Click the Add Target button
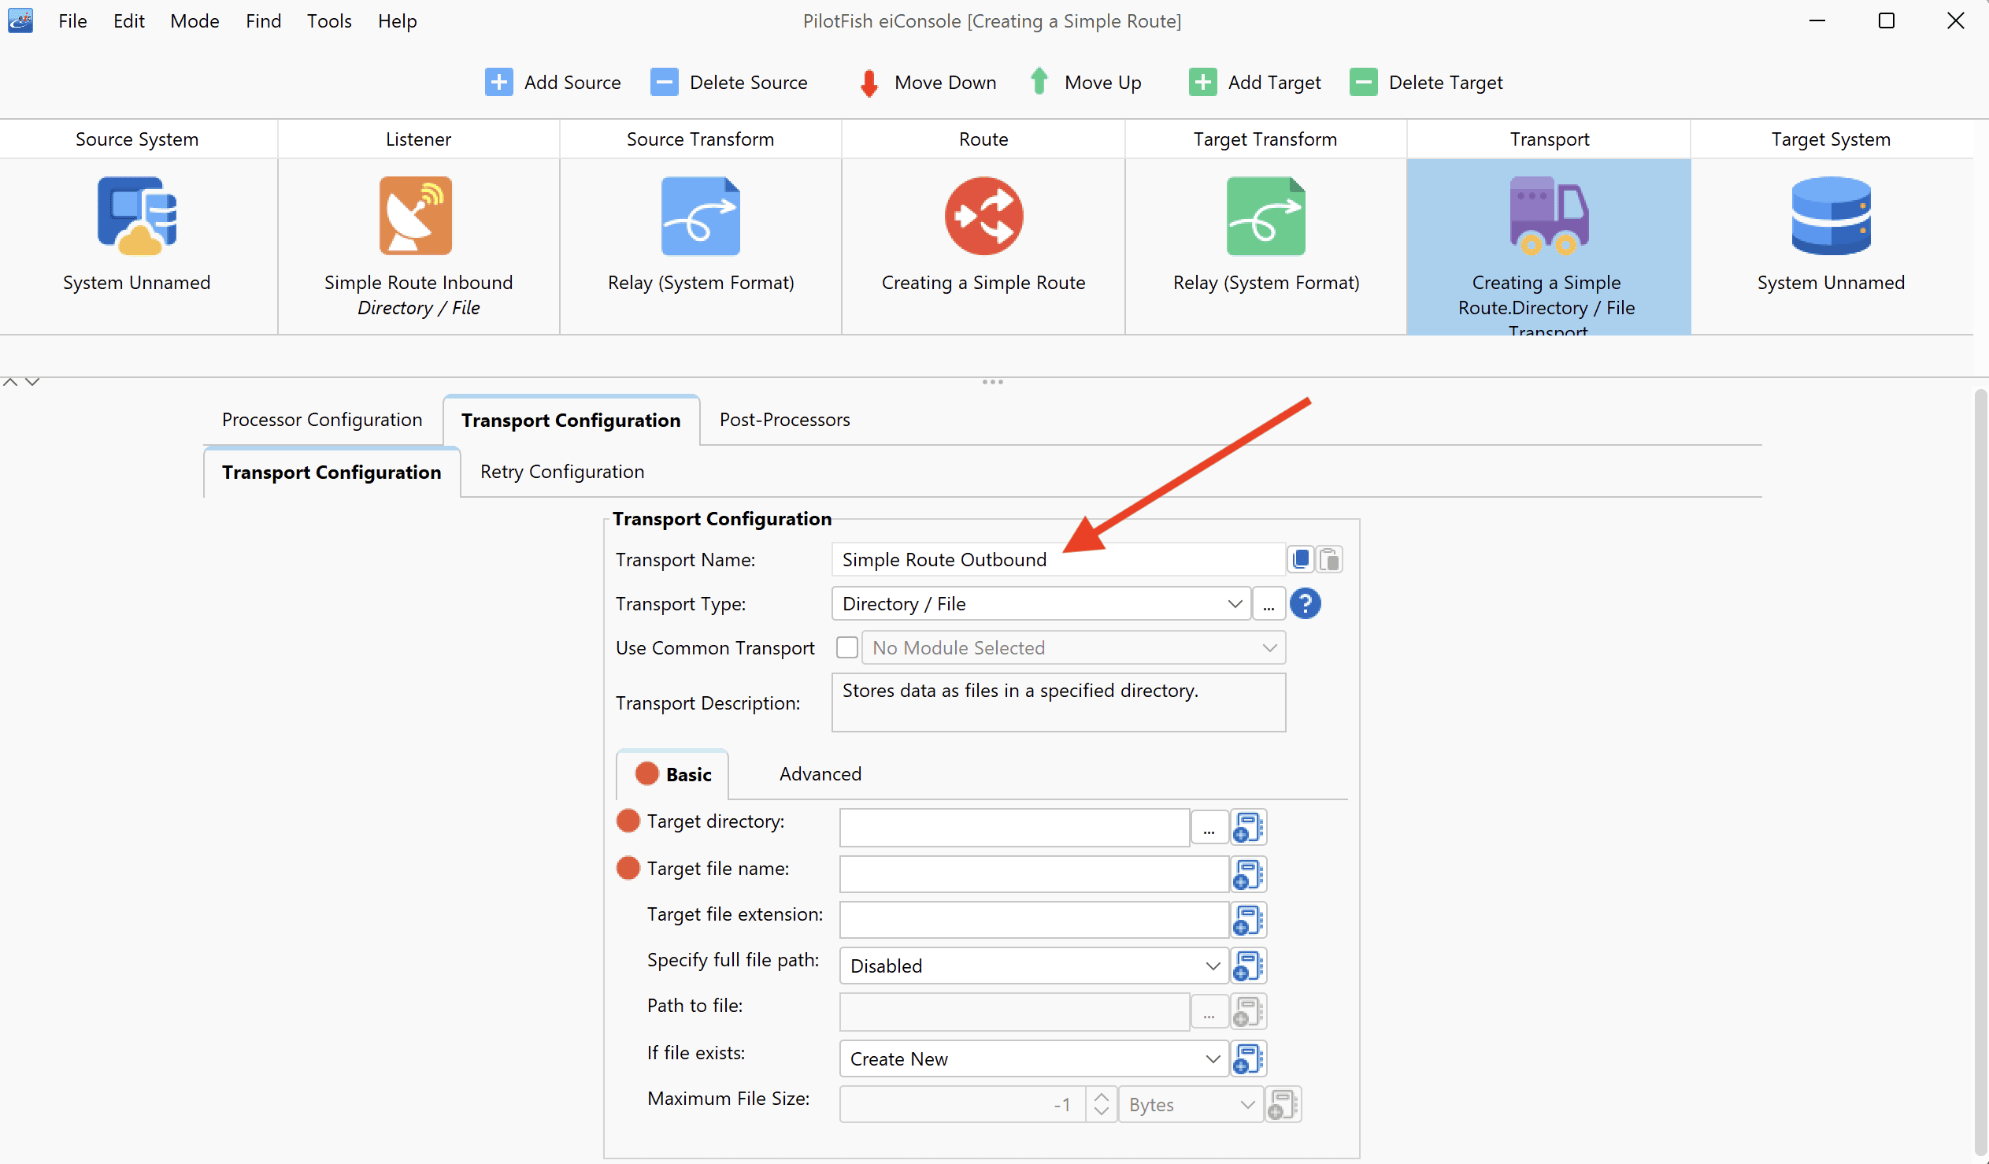The image size is (1989, 1164). pyautogui.click(x=1254, y=82)
